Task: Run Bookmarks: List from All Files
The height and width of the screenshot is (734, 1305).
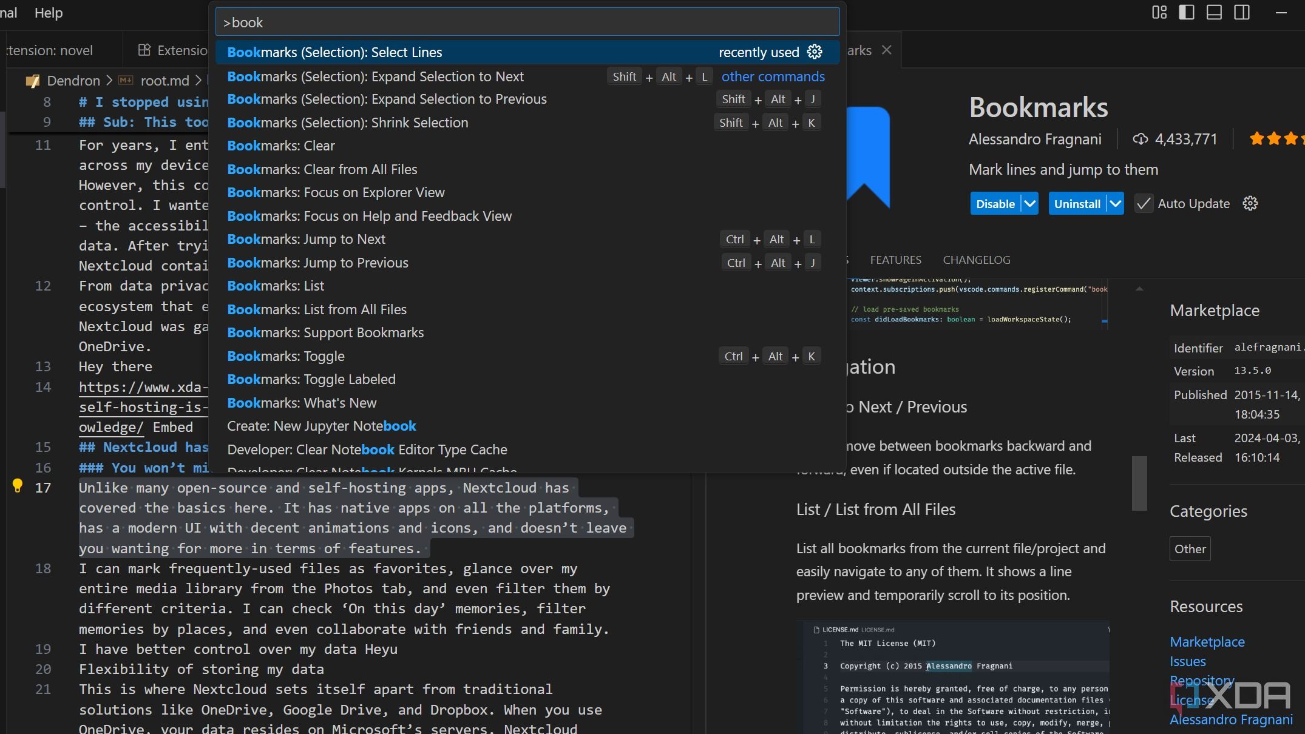Action: click(527, 309)
